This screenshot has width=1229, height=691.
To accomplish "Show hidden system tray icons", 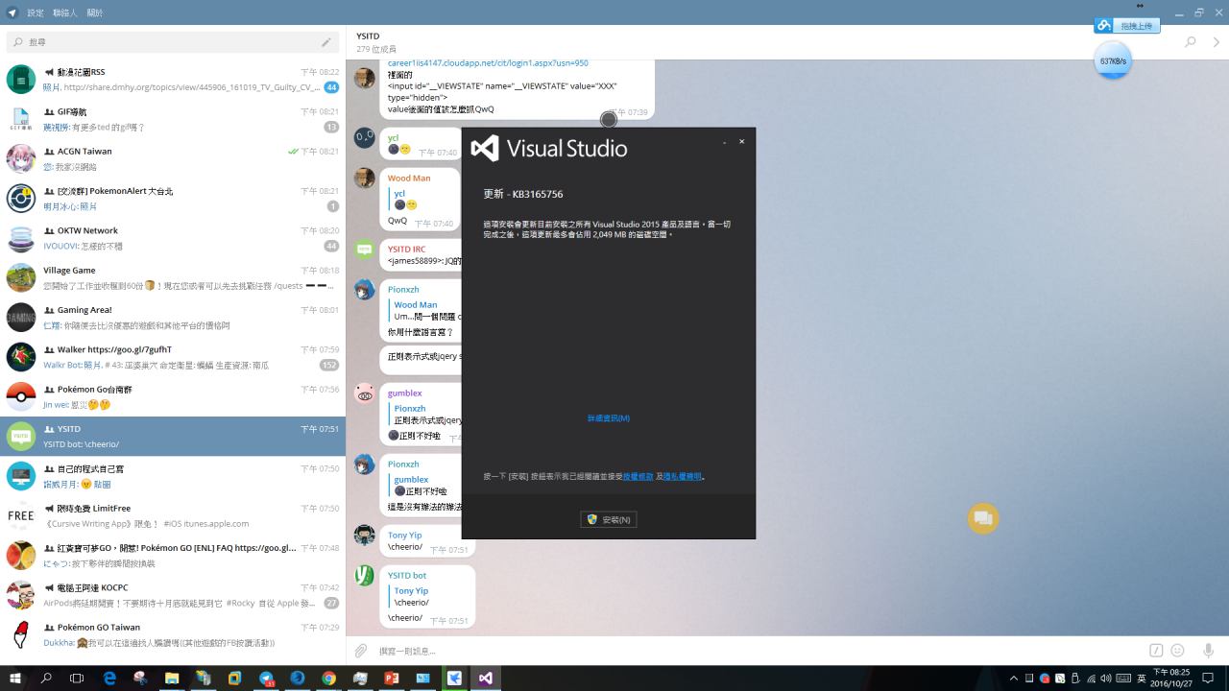I will point(1014,679).
